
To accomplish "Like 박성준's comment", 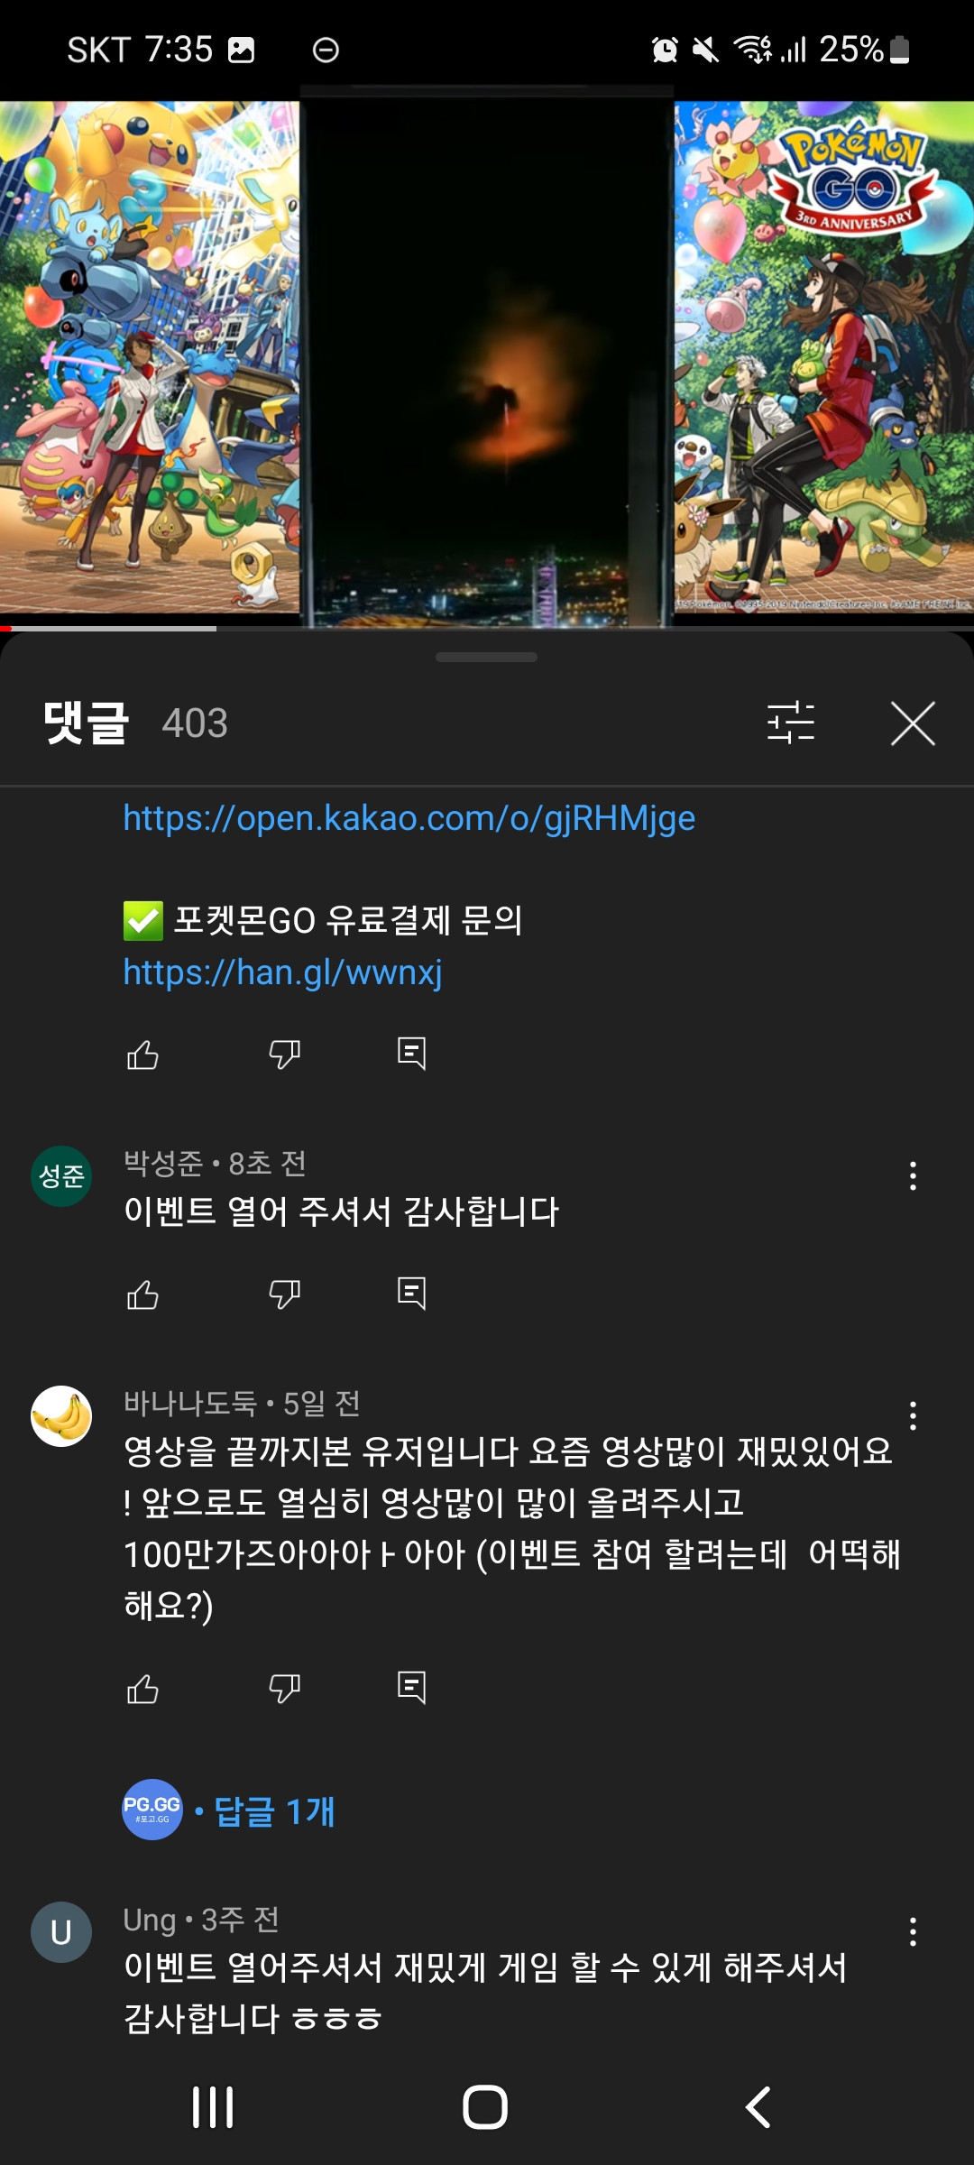I will (142, 1294).
